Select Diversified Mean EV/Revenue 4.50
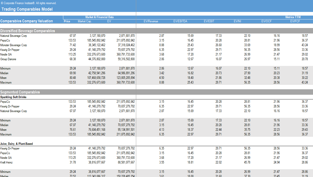The height and width of the screenshot is (177, 313). click(162, 78)
